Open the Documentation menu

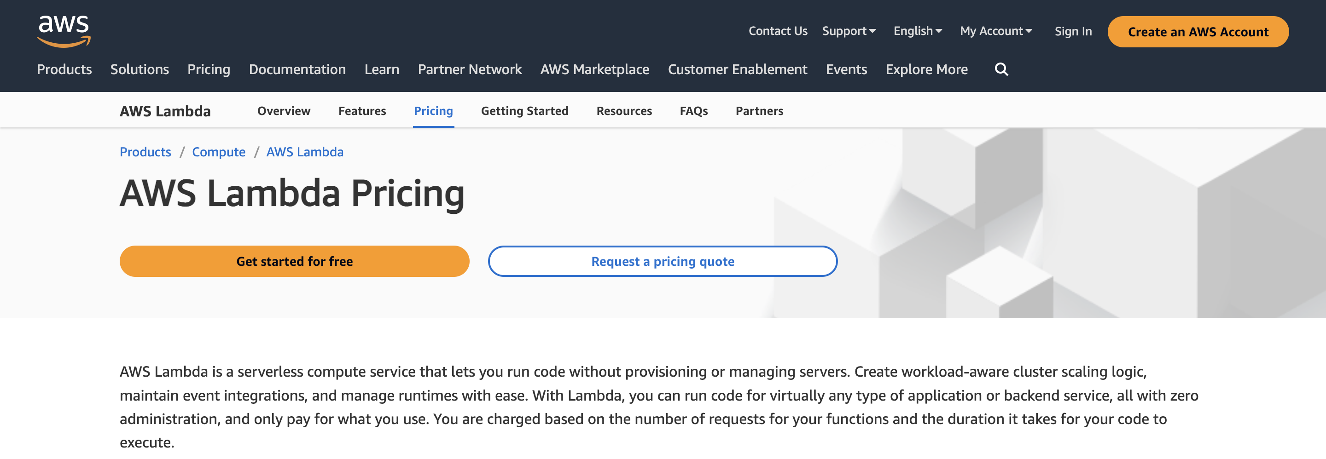[x=297, y=69]
